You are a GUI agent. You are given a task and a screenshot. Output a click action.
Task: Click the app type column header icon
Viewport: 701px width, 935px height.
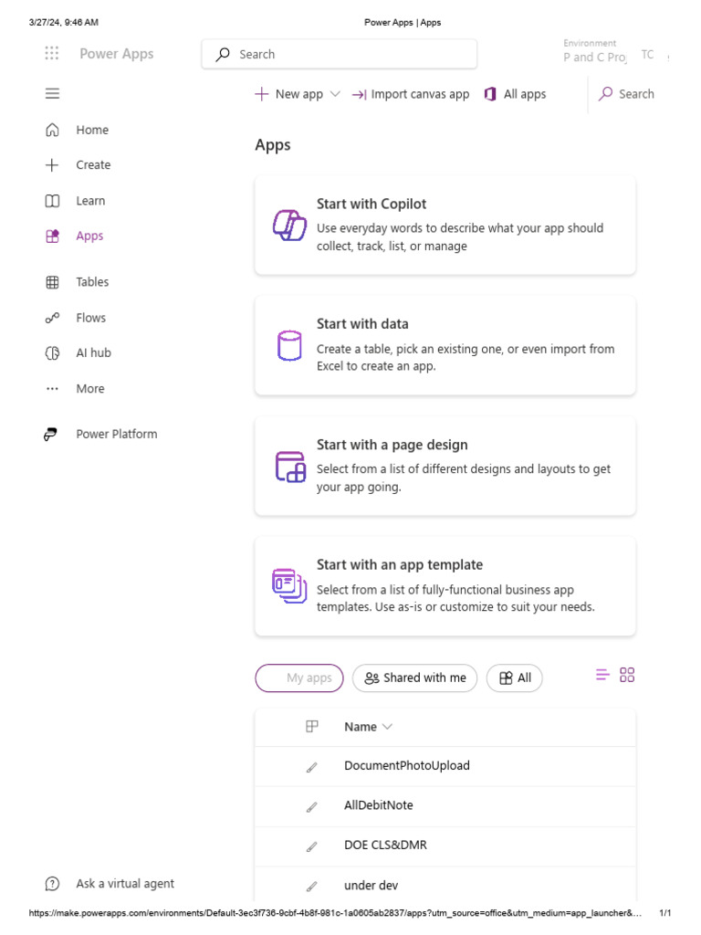pyautogui.click(x=312, y=726)
